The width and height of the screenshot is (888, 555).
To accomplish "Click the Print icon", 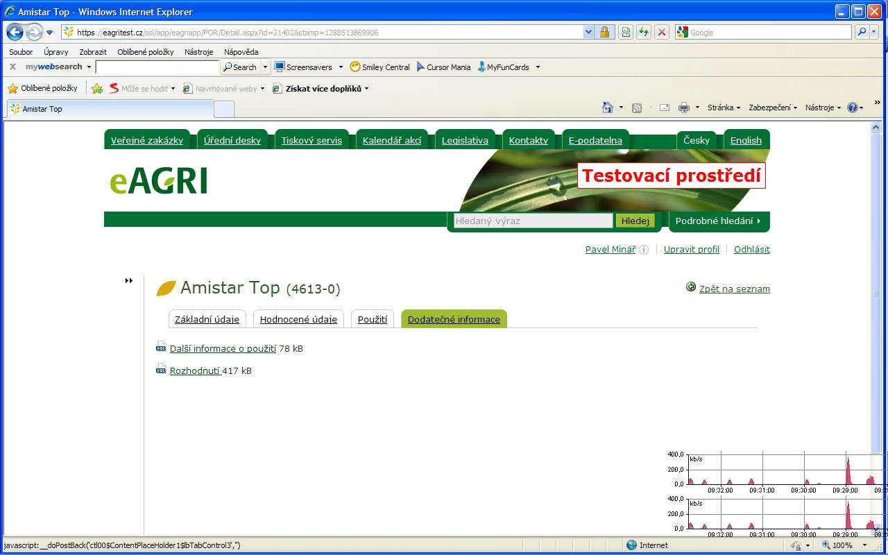I will (684, 108).
